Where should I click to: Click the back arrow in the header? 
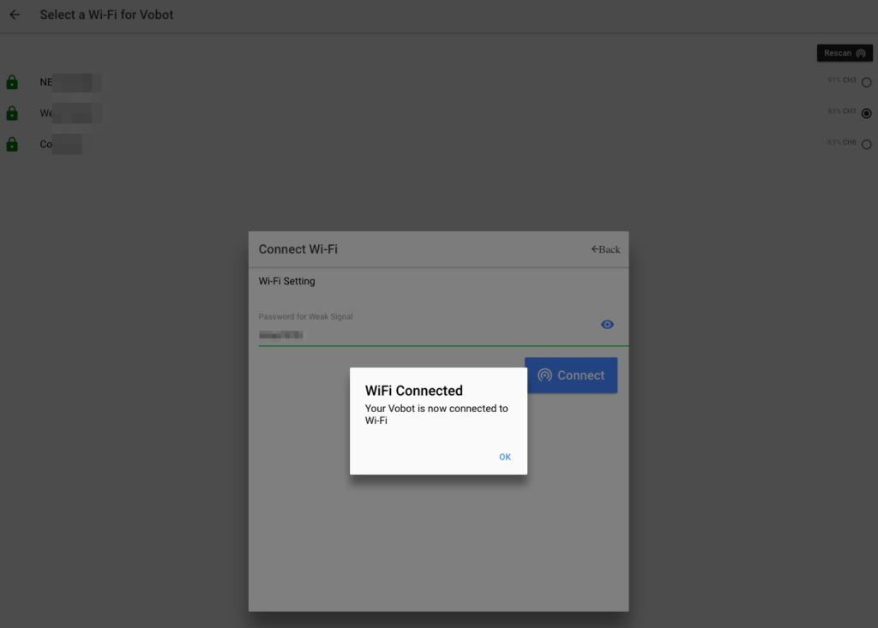tap(15, 15)
